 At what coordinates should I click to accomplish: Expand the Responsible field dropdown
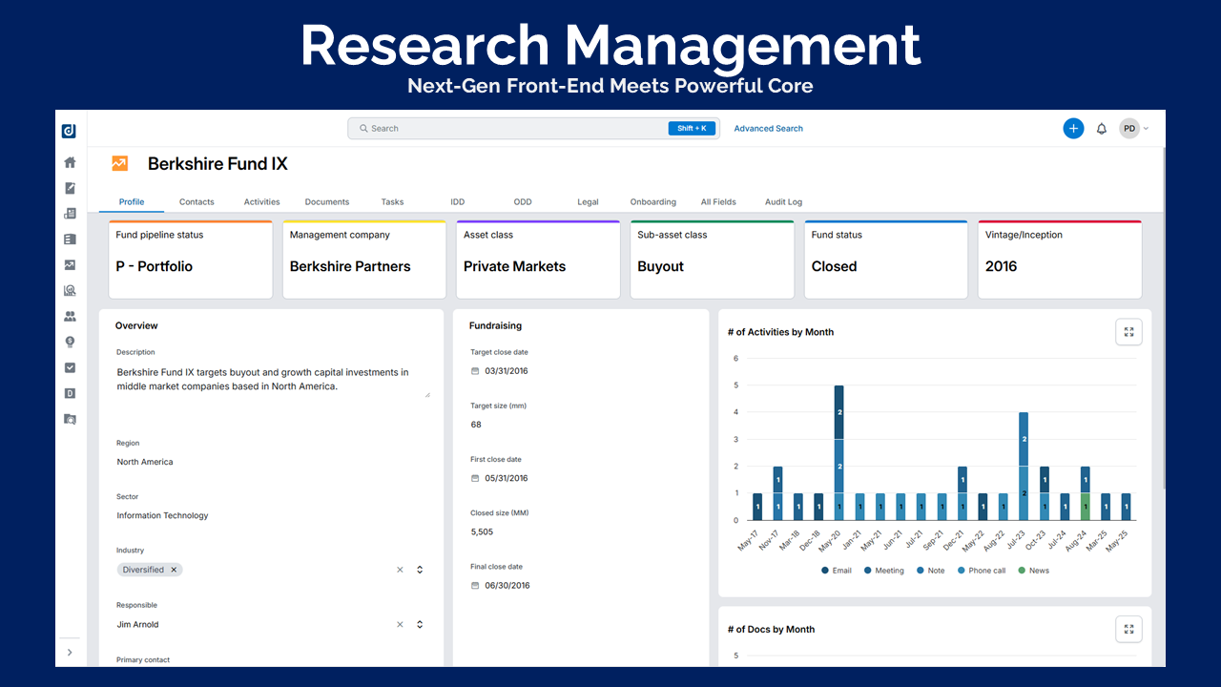[420, 625]
